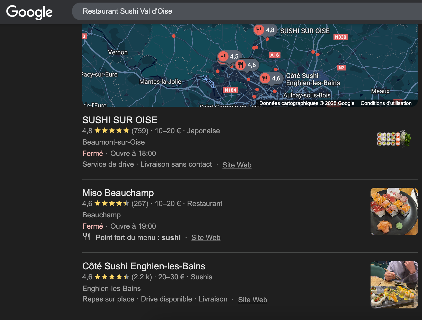Click the SUSHI SUR OISE label on map

(x=305, y=31)
